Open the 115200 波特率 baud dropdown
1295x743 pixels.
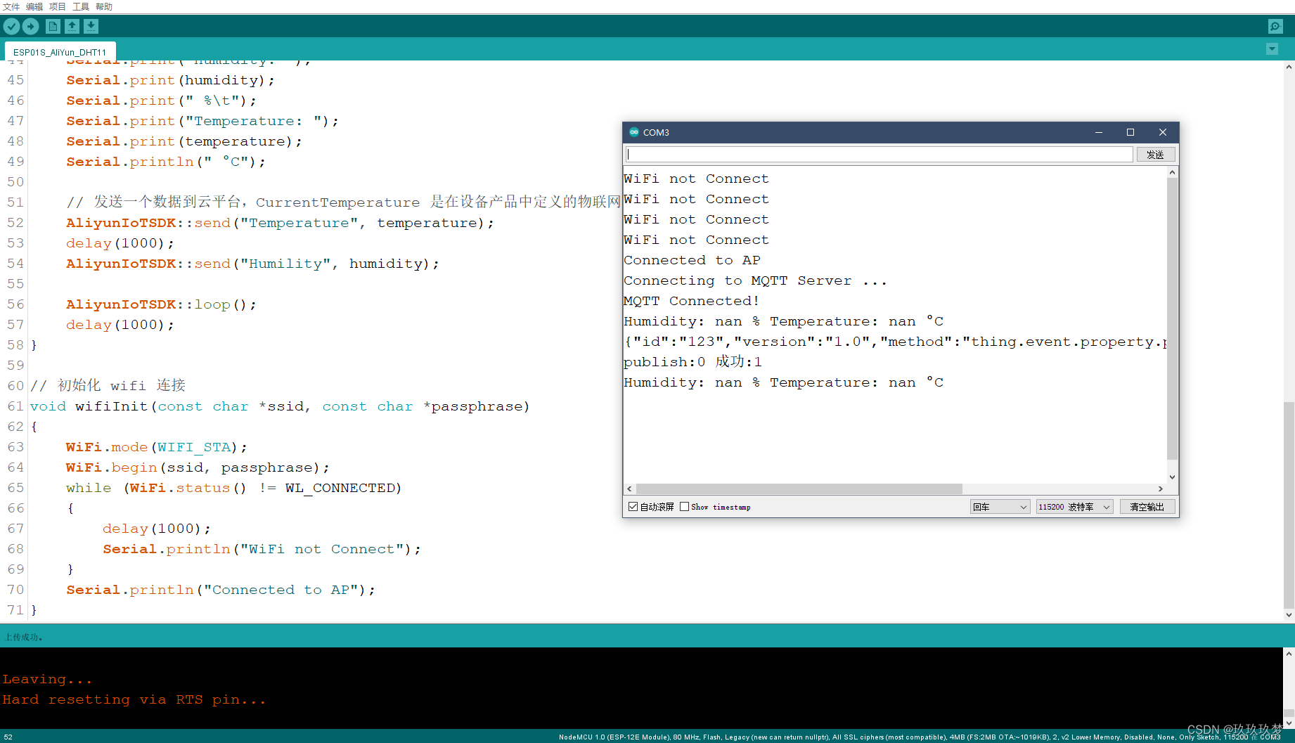1074,507
